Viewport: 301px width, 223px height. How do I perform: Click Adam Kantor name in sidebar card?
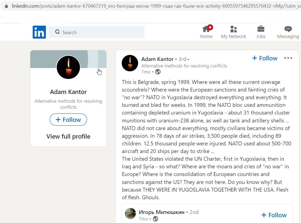(68, 92)
